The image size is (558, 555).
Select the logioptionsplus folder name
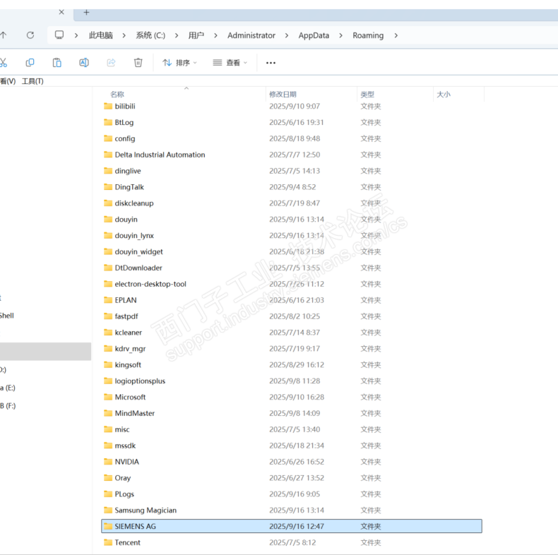tap(141, 381)
